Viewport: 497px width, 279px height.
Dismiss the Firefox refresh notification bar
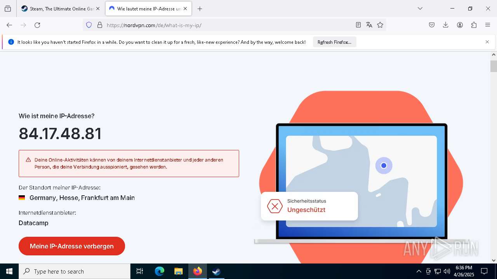487,42
